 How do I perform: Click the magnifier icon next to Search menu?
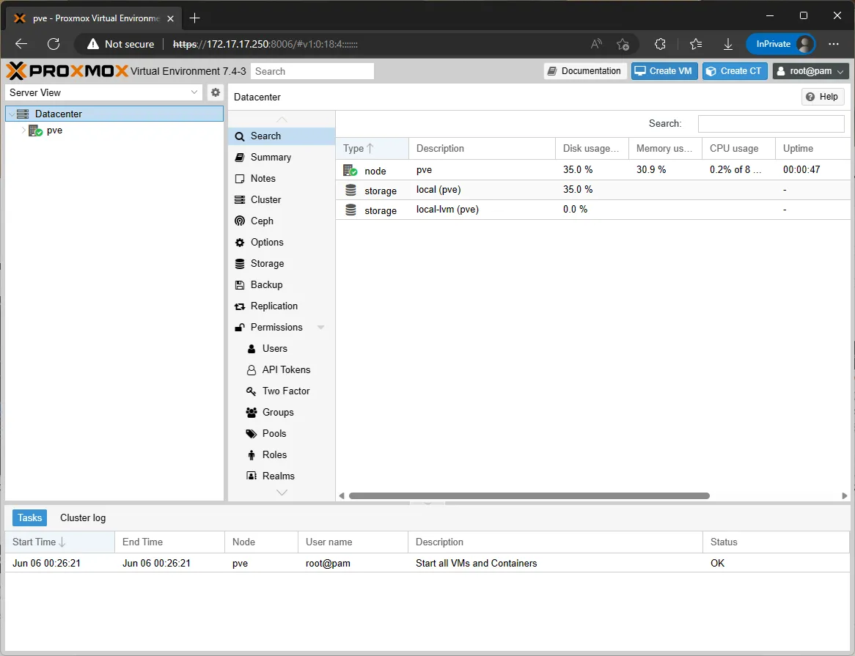click(239, 136)
